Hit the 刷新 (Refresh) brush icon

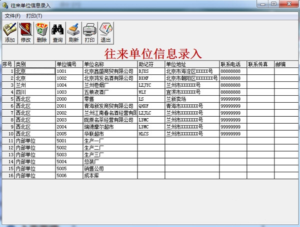tap(73, 33)
